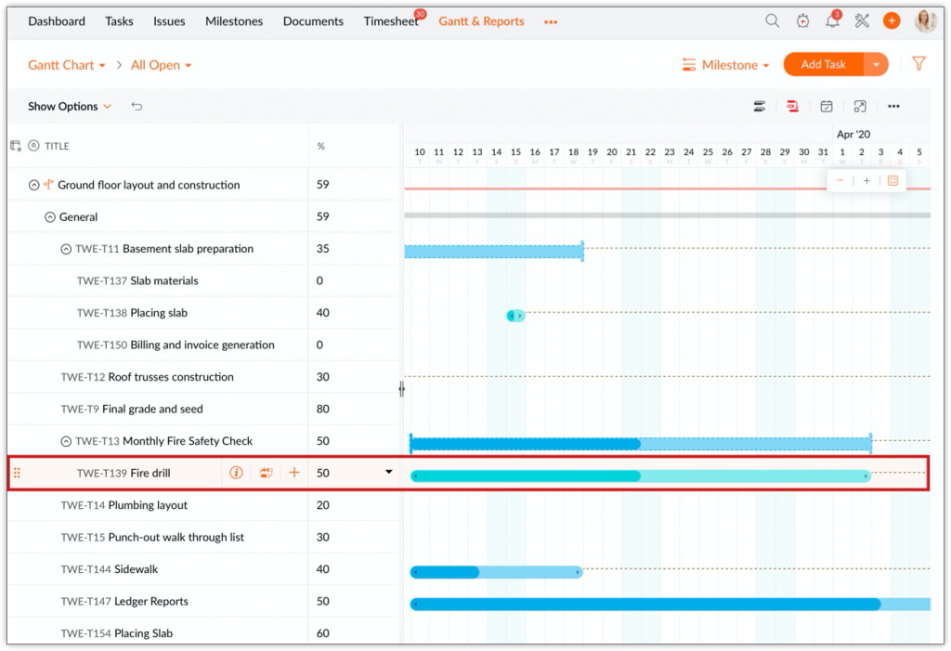The height and width of the screenshot is (651, 951).
Task: Toggle the red critical path view icon
Action: tap(792, 106)
